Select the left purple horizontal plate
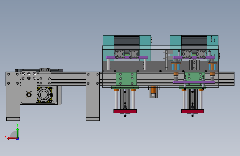 coord(127,57)
